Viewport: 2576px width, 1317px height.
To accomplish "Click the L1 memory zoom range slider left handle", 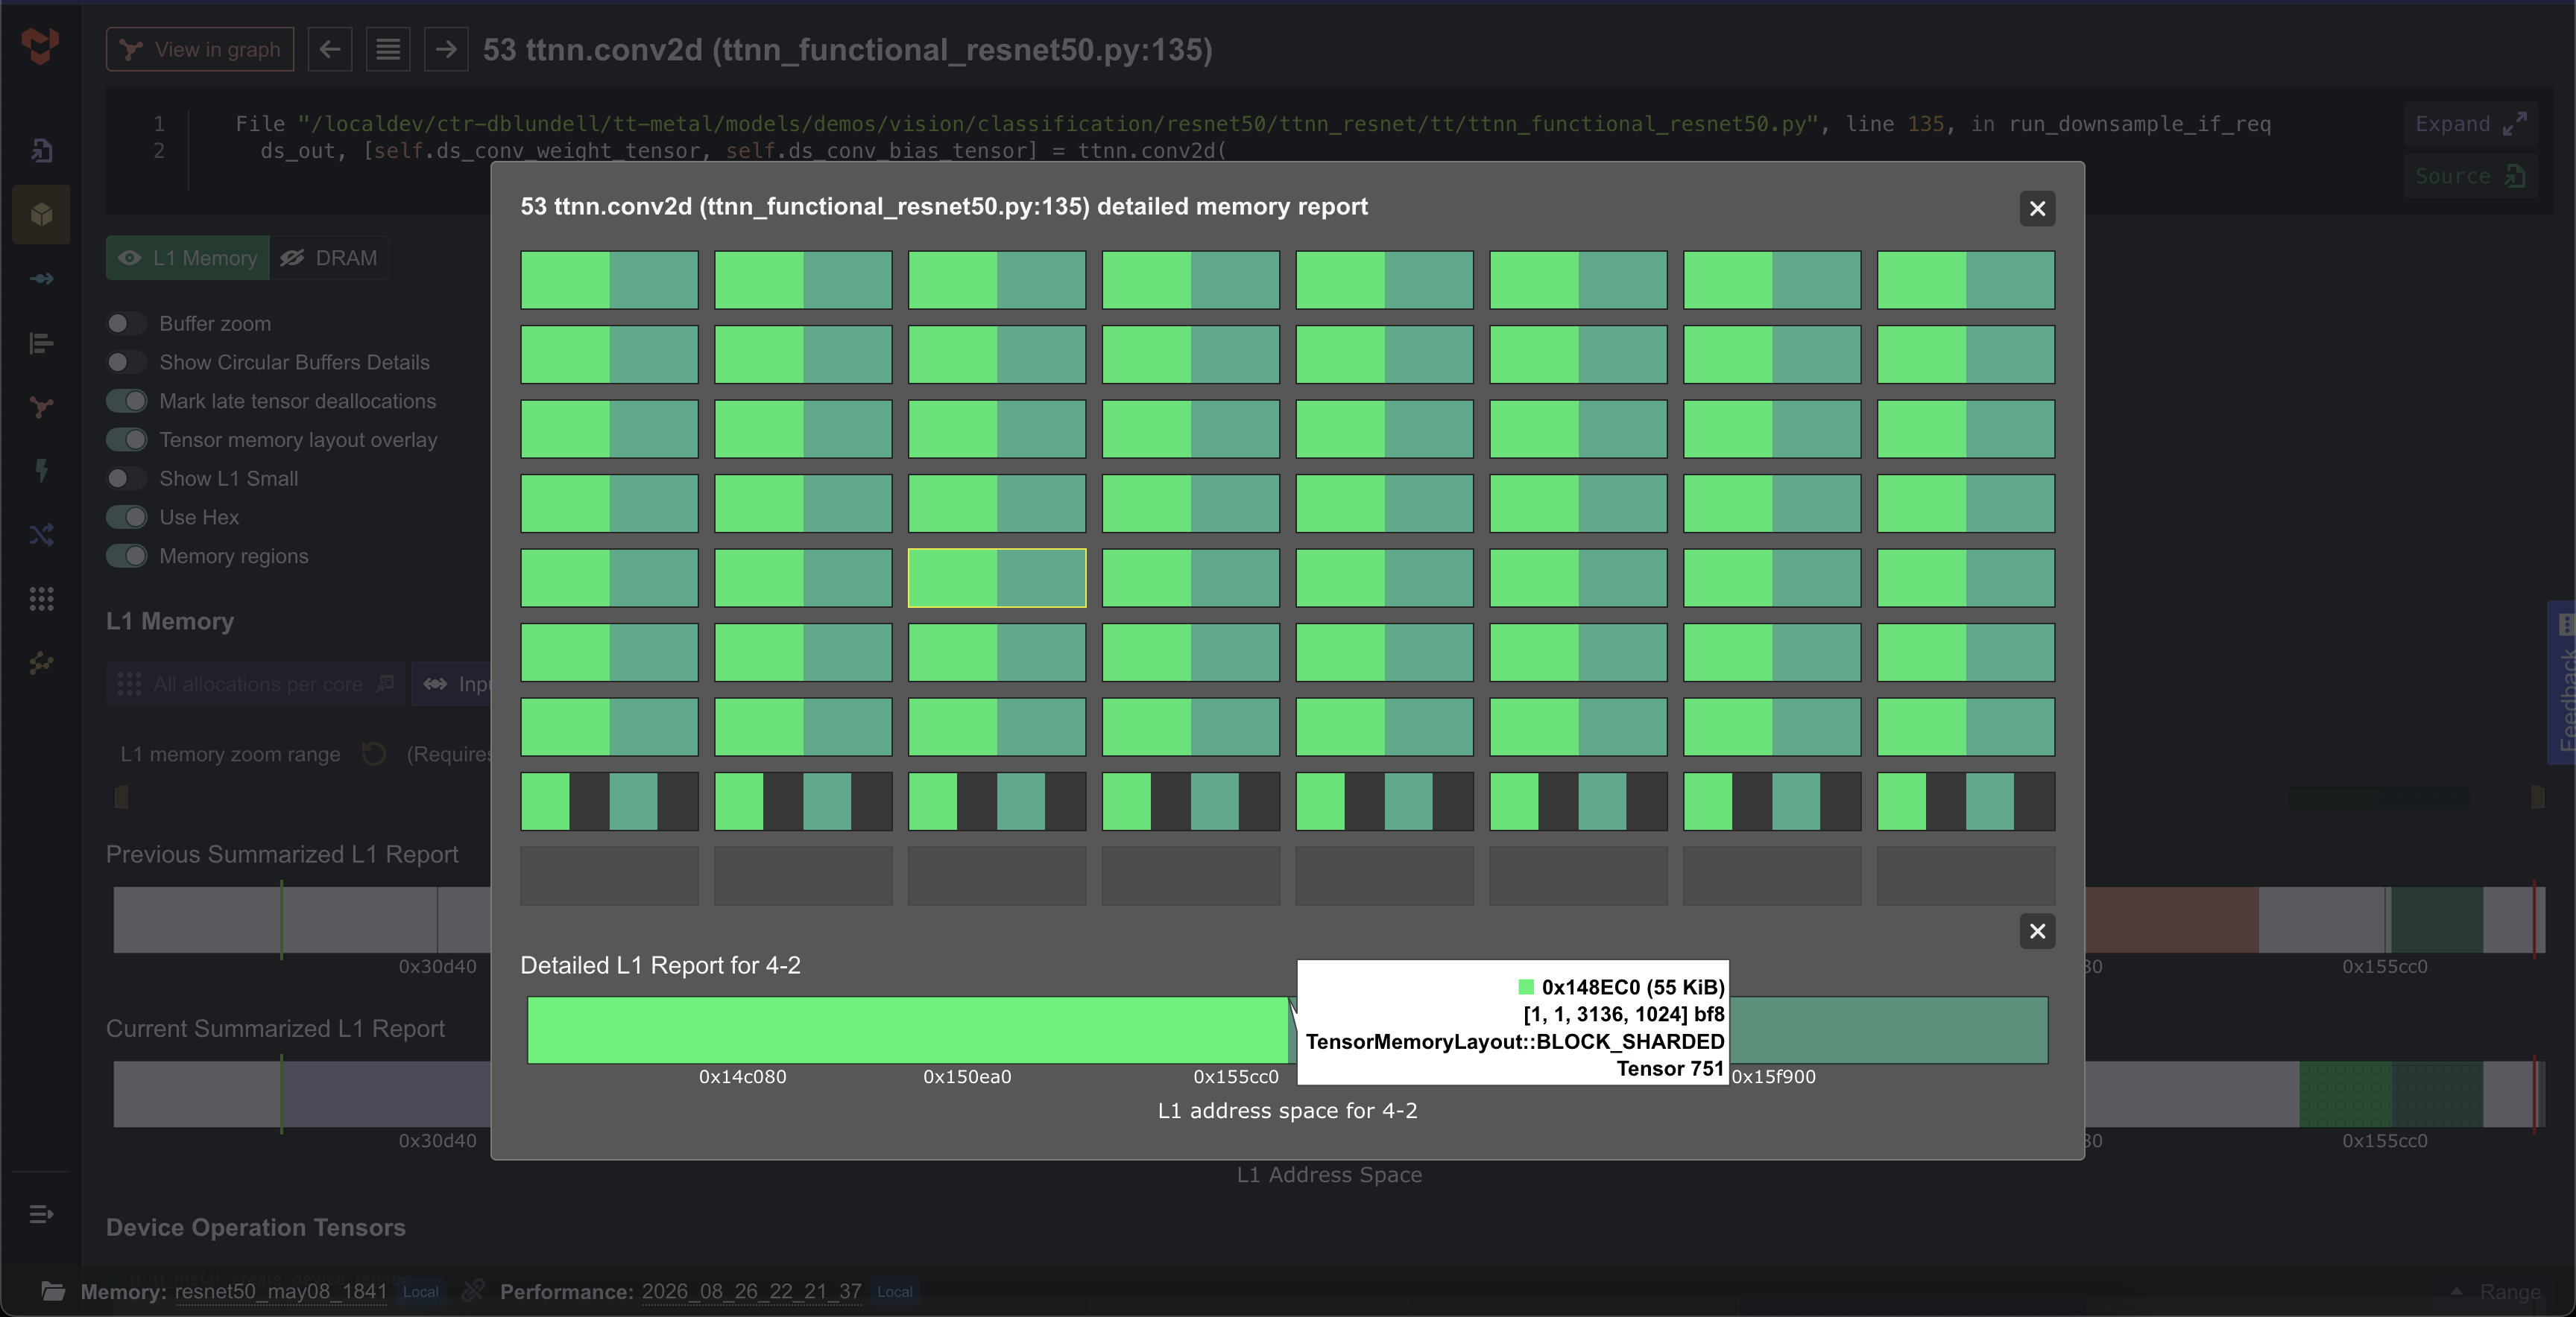I will [x=122, y=796].
